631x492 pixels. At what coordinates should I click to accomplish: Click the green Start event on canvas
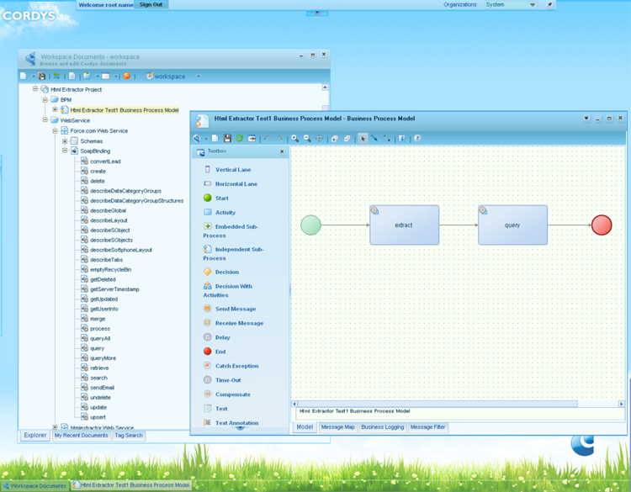(x=311, y=225)
